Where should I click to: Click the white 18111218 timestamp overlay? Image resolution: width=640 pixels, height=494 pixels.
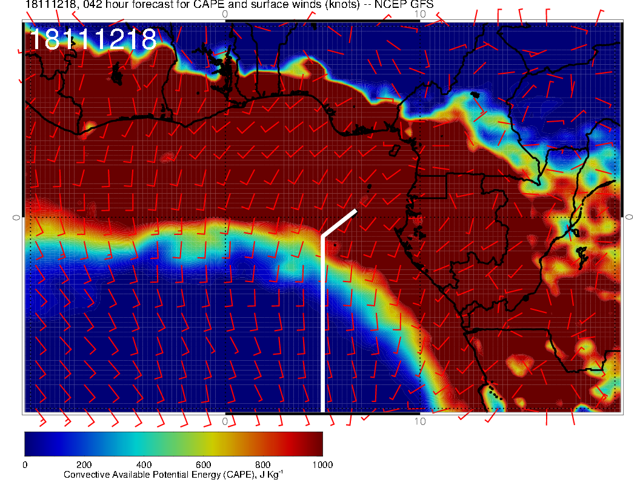93,40
